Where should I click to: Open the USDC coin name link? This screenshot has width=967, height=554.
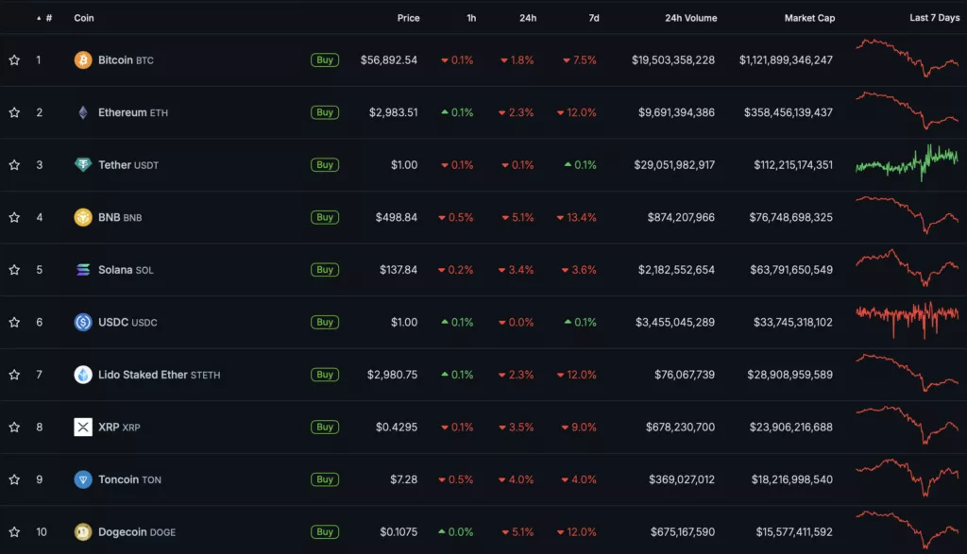tap(127, 322)
